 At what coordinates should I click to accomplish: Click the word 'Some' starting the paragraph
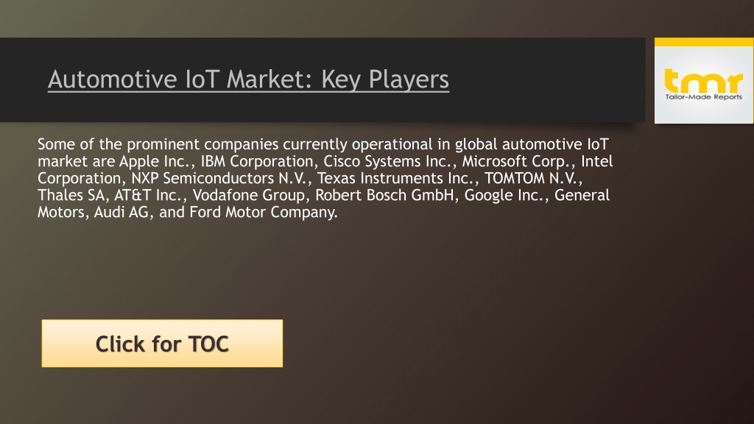pos(56,144)
